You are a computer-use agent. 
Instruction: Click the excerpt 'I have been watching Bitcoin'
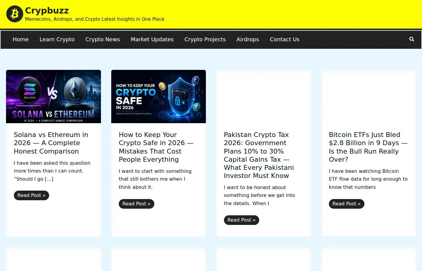click(364, 171)
